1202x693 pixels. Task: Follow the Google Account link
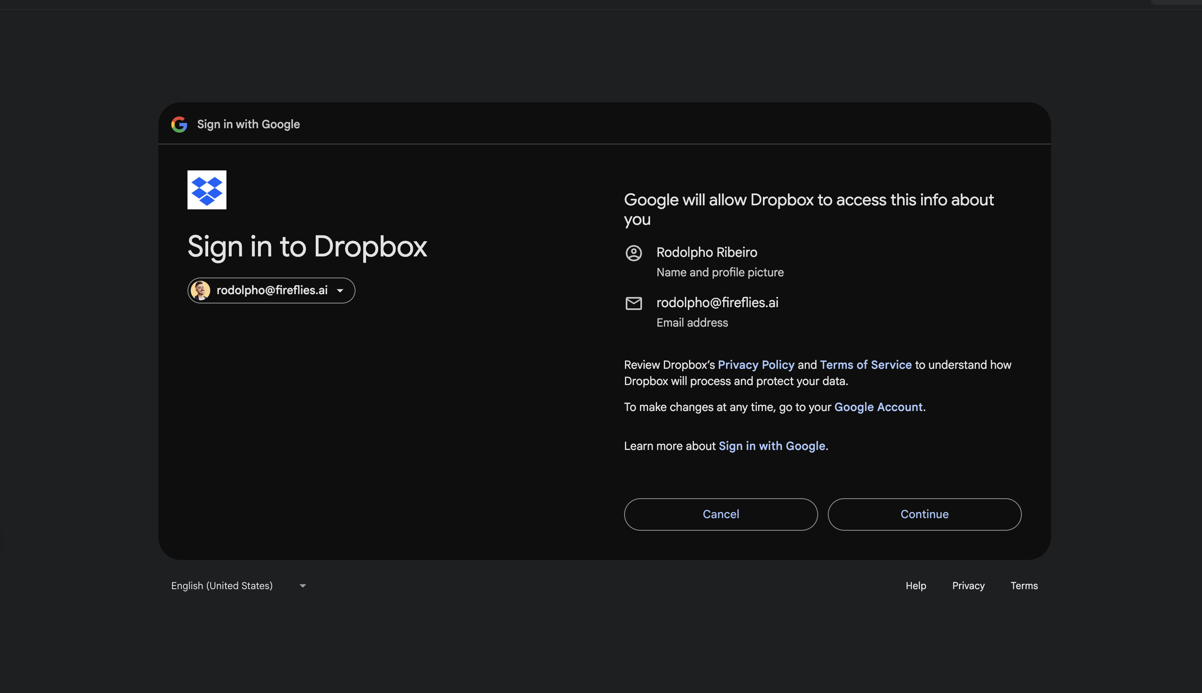878,407
